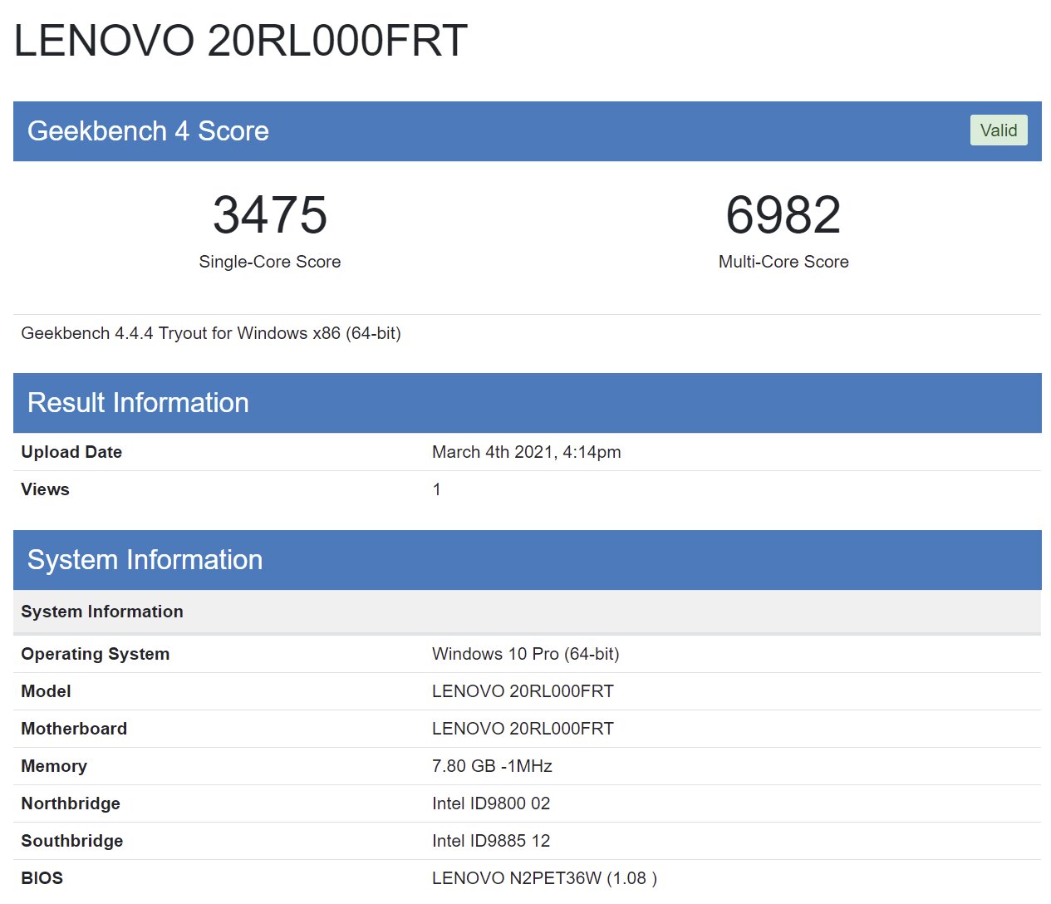The height and width of the screenshot is (904, 1051).
Task: Click the gray System Information table subheader
Action: coord(528,612)
